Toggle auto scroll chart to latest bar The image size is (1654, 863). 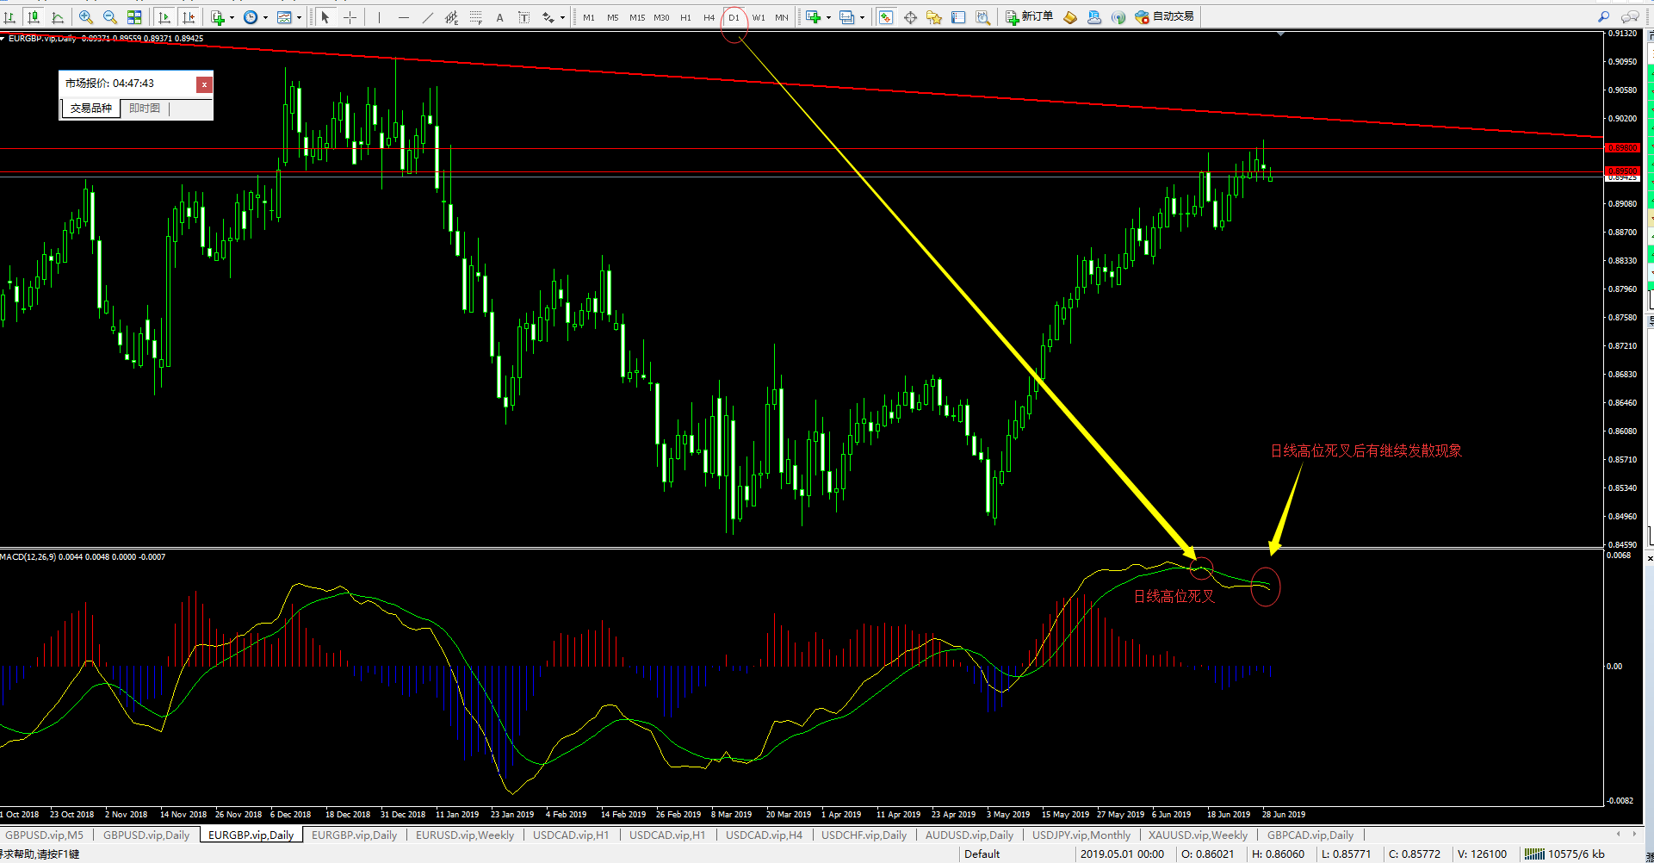(x=164, y=17)
